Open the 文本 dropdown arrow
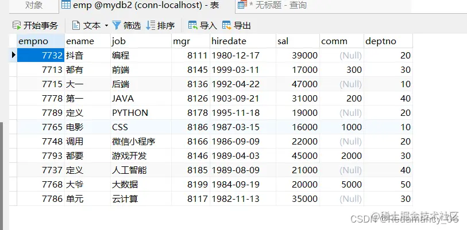 coord(106,26)
